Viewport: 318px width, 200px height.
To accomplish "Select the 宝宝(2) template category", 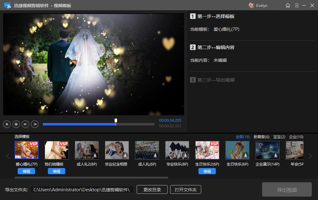I will [279, 137].
